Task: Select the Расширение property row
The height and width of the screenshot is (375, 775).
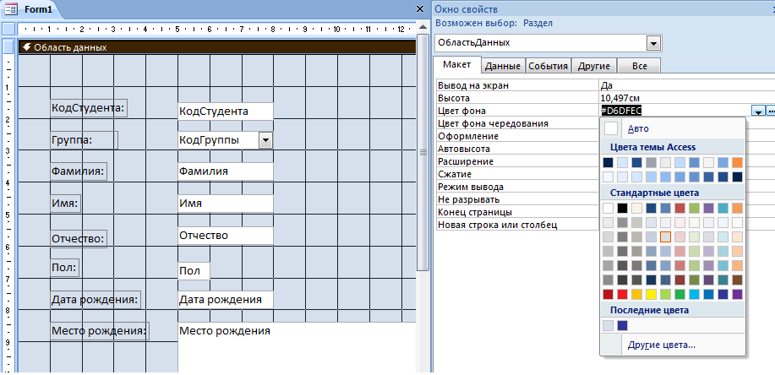Action: pos(517,161)
